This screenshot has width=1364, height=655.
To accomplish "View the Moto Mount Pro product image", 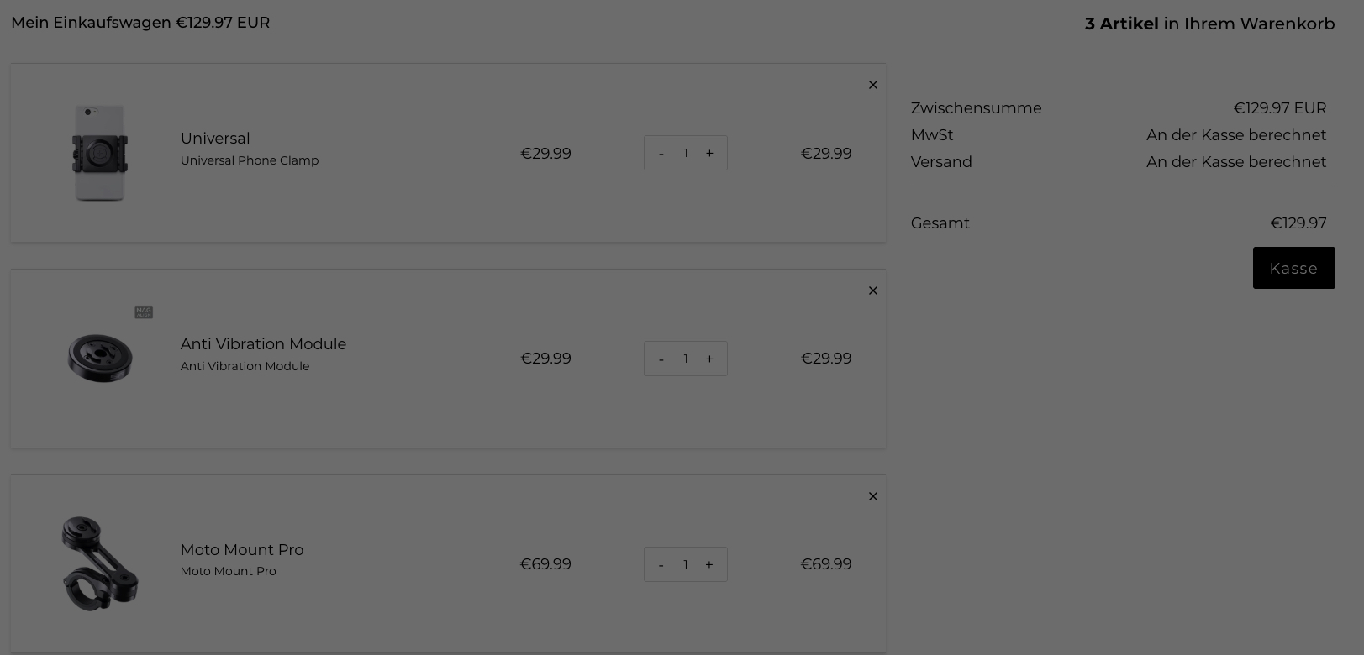I will coord(100,563).
